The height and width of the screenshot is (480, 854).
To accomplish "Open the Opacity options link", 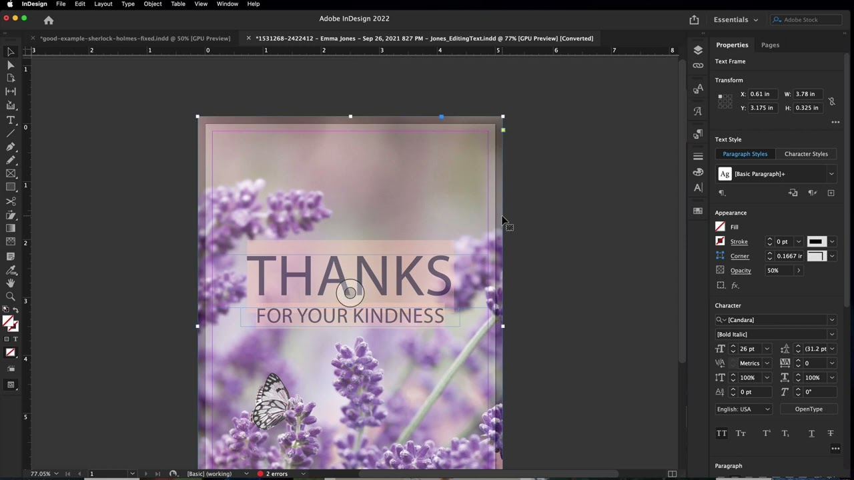I will pos(741,271).
